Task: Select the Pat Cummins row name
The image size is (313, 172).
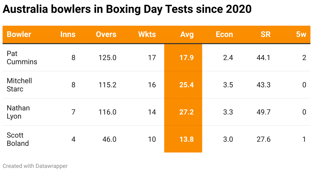Action: (22, 58)
